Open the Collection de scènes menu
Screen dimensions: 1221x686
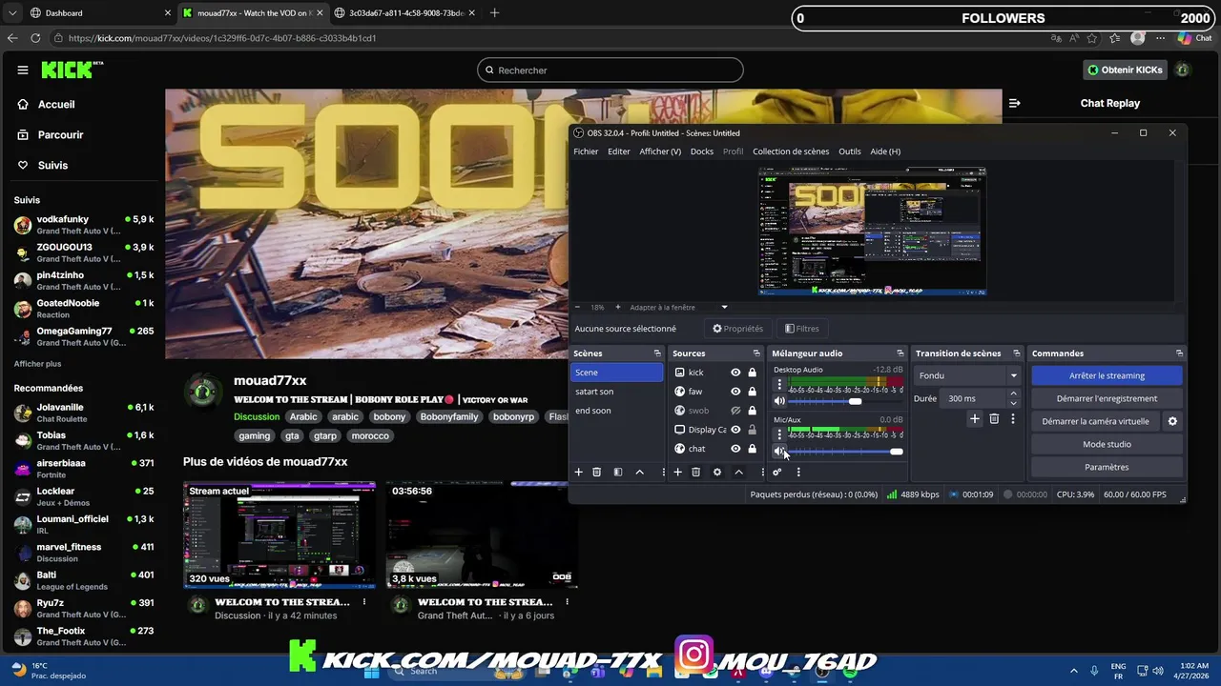791,151
